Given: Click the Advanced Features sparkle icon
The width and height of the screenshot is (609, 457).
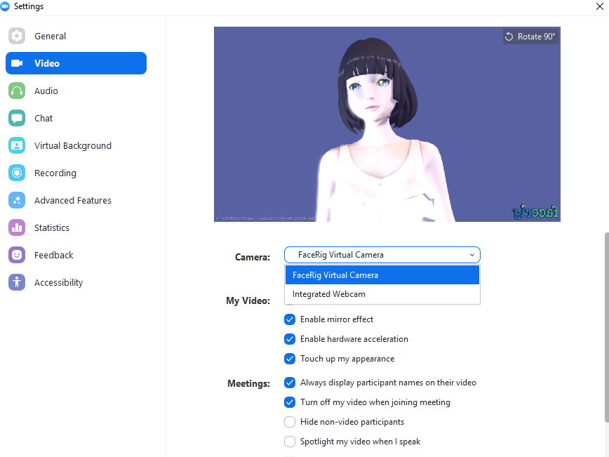Looking at the screenshot, I should (17, 201).
